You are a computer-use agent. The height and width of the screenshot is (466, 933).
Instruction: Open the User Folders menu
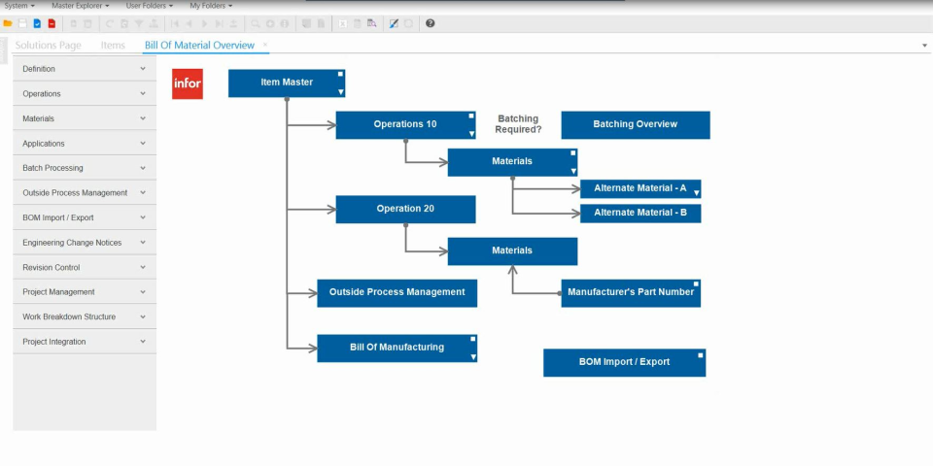point(150,6)
